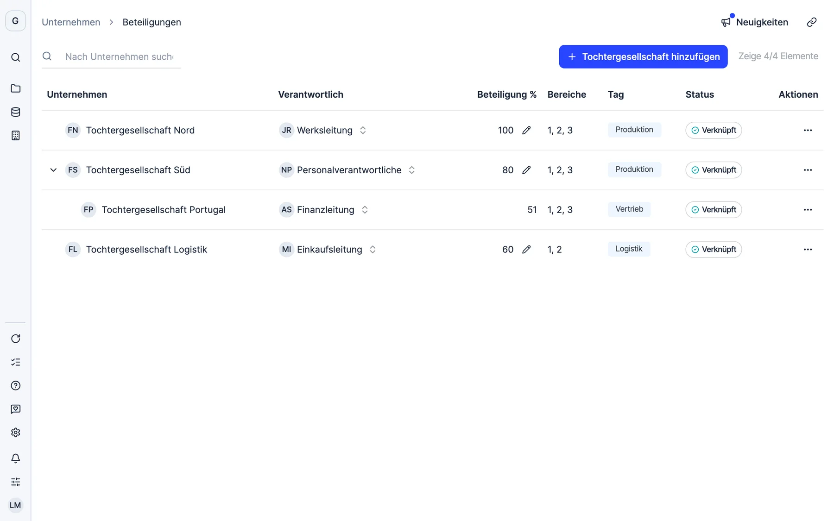The height and width of the screenshot is (521, 834).
Task: Open the search icon in sidebar
Action: pos(15,57)
